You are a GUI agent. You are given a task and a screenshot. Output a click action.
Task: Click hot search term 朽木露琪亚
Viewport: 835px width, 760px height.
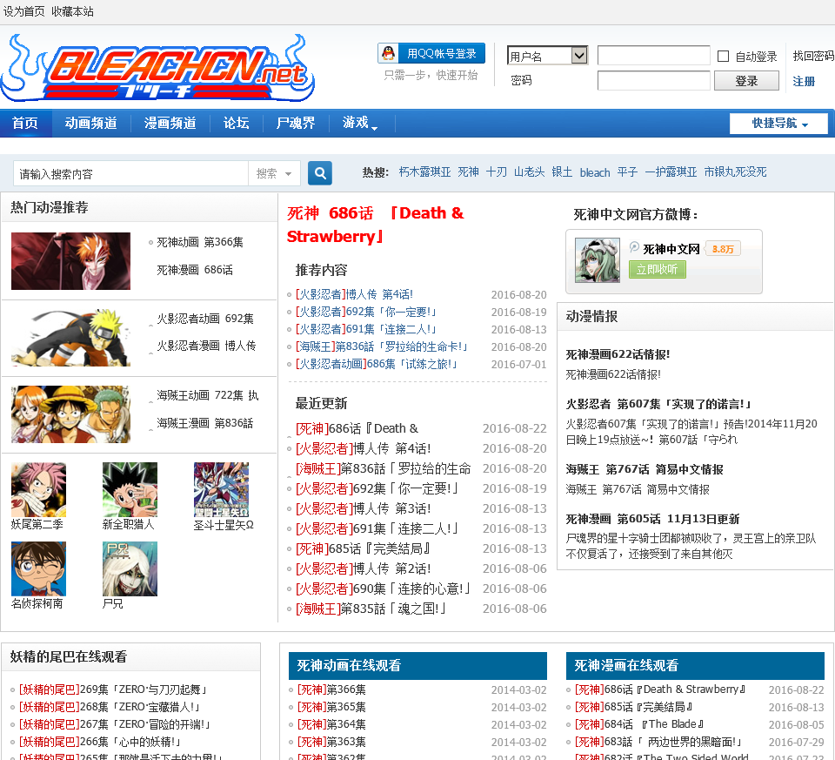tap(425, 172)
